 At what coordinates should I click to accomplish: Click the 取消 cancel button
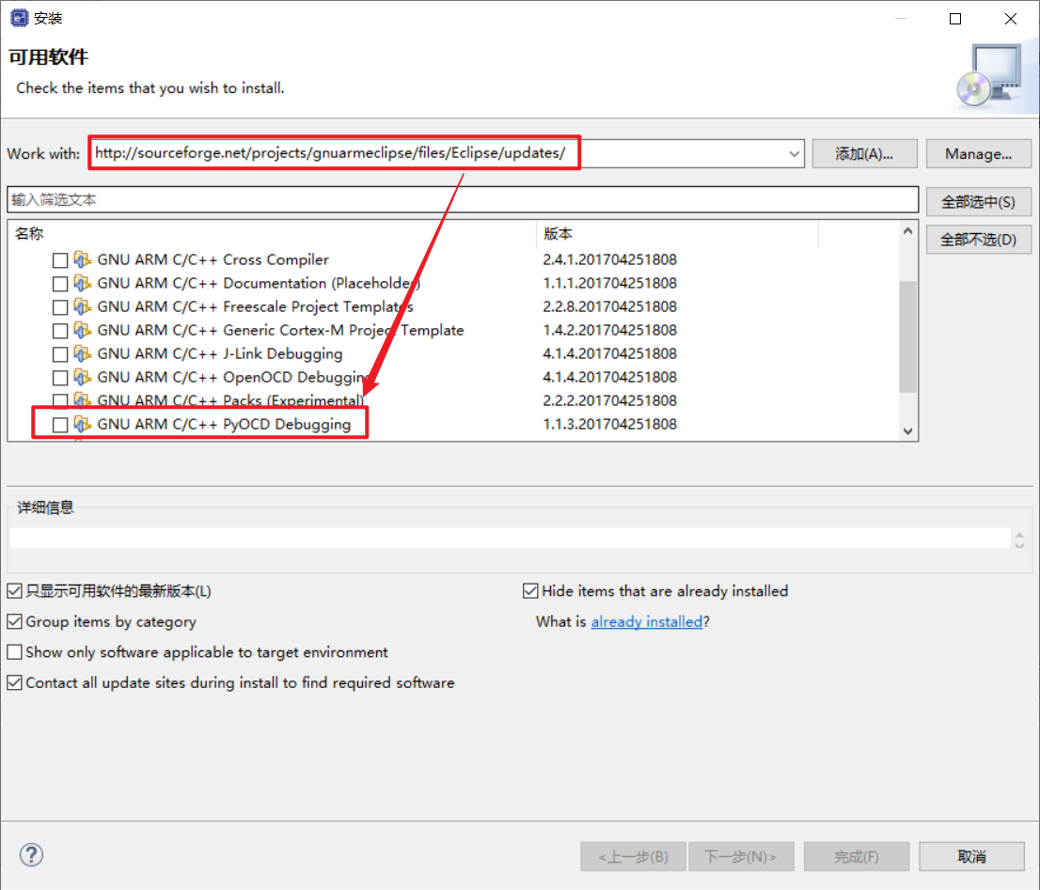971,856
